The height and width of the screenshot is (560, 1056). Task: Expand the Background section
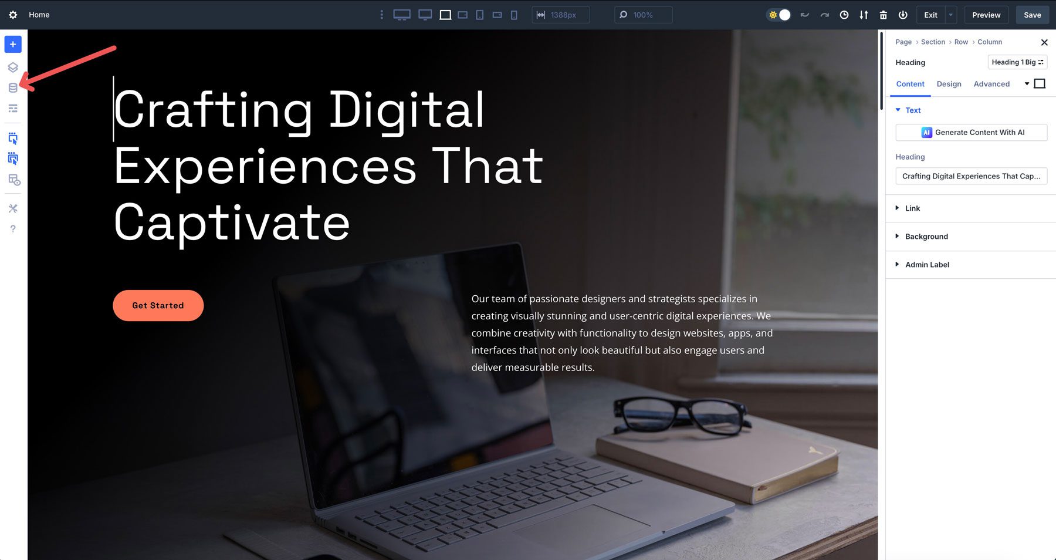coord(926,237)
